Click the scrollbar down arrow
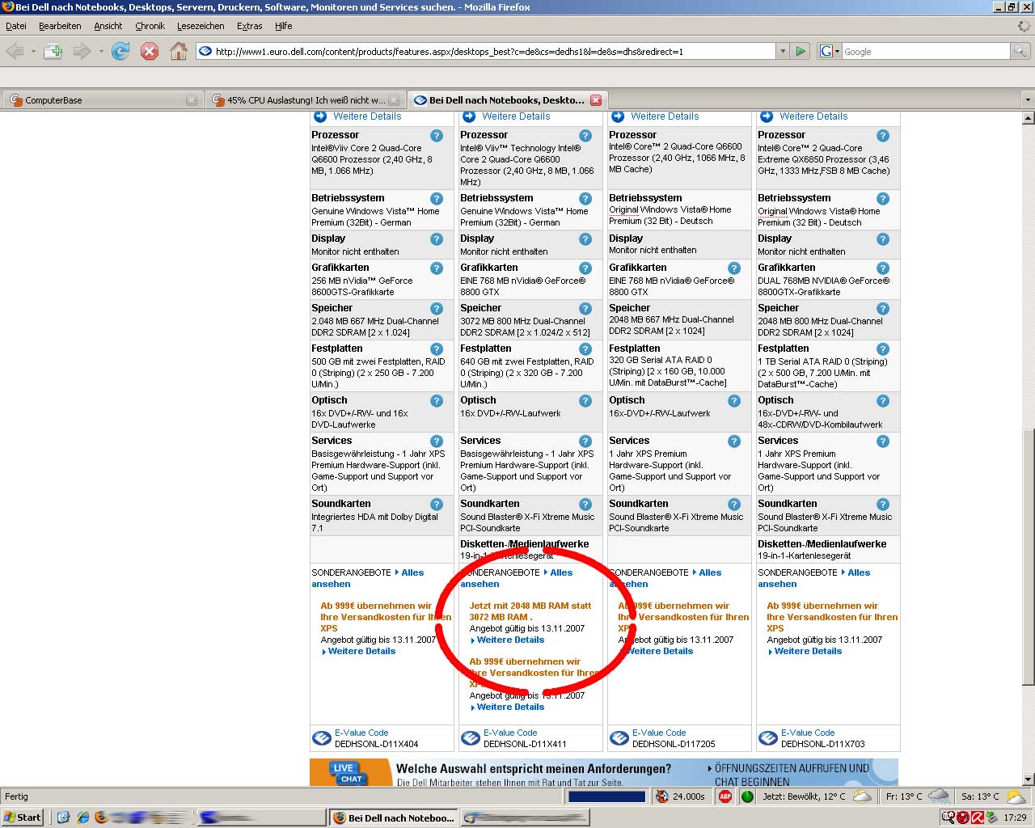 tap(1029, 779)
